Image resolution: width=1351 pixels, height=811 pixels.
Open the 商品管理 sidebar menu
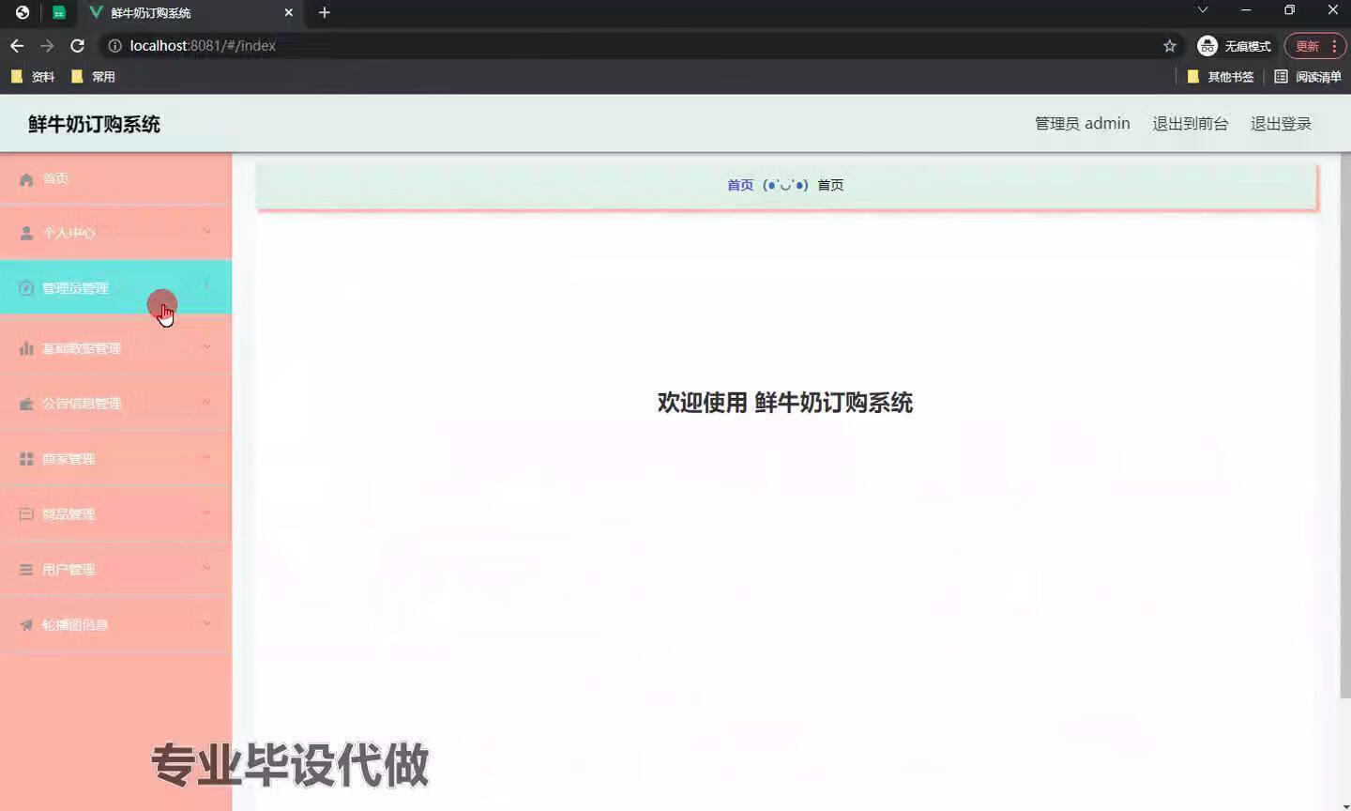115,514
